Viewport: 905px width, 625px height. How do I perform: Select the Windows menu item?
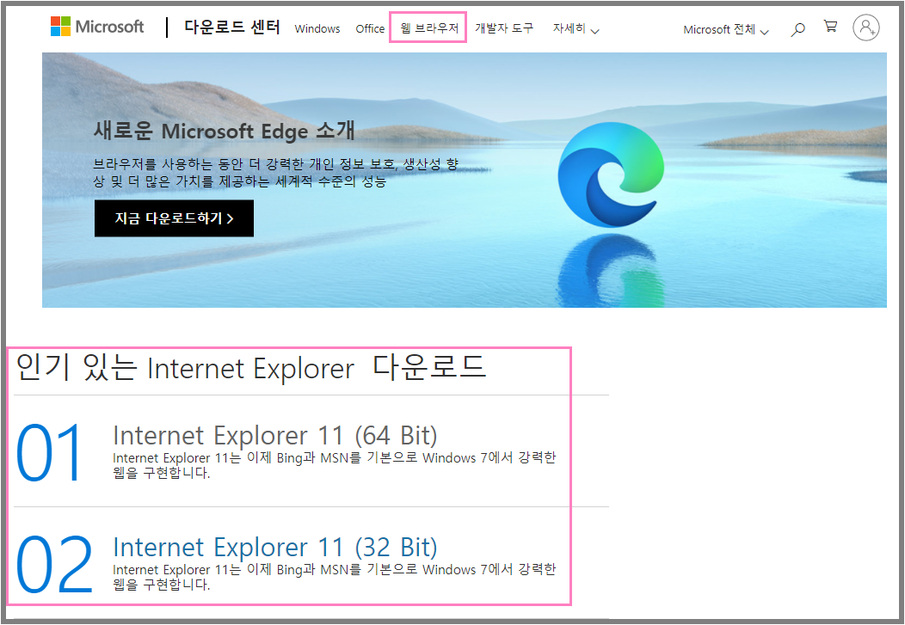tap(317, 29)
